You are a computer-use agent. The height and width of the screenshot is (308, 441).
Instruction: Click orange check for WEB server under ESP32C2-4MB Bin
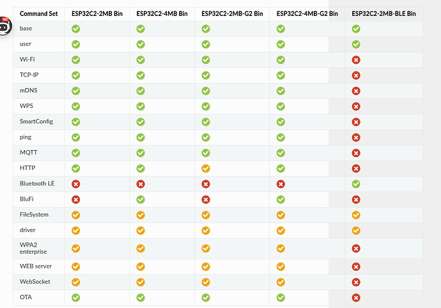pos(141,266)
